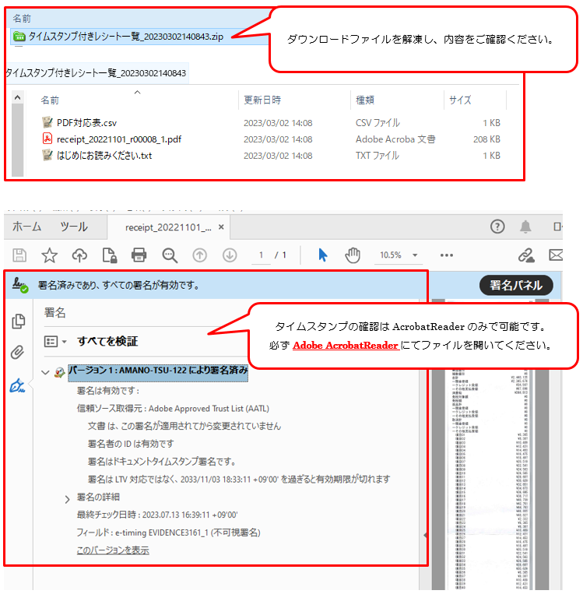Expand 署名の詳細 node
This screenshot has width=583, height=601.
click(67, 499)
